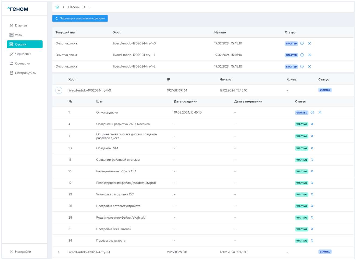Collapse the livecd-mbdp-1902024-try-1-0 host details
This screenshot has width=356, height=260.
point(59,90)
